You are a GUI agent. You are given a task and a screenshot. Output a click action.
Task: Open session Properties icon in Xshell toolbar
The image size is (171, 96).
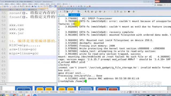tap(78, 12)
